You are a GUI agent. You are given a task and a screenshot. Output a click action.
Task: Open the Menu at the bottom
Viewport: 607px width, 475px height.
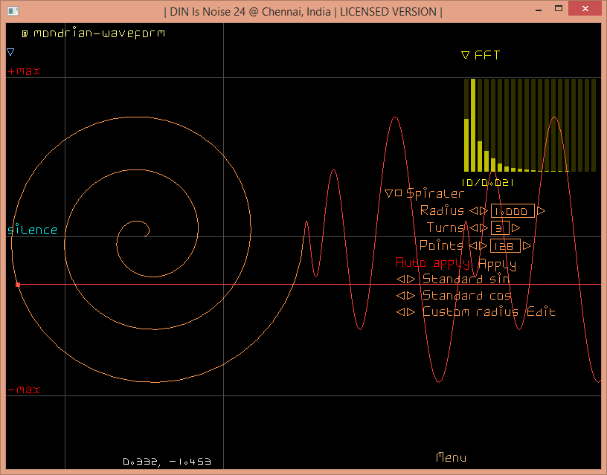(451, 457)
